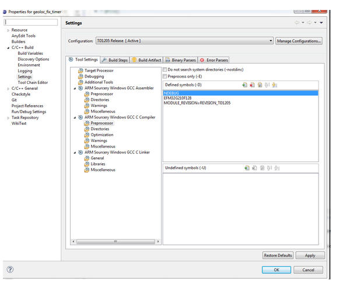The height and width of the screenshot is (287, 350).
Task: Toggle Do not search system directories checkbox
Action: click(164, 69)
